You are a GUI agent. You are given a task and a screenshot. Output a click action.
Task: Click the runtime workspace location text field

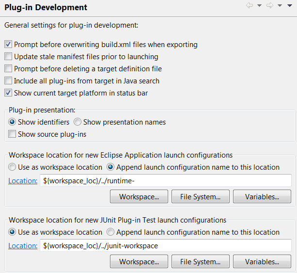(x=165, y=181)
